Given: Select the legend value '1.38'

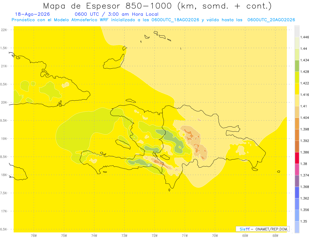Looking at the screenshot, I should pyautogui.click(x=304, y=164).
